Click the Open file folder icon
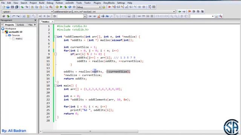The image size is (241, 135). coord(8,7)
